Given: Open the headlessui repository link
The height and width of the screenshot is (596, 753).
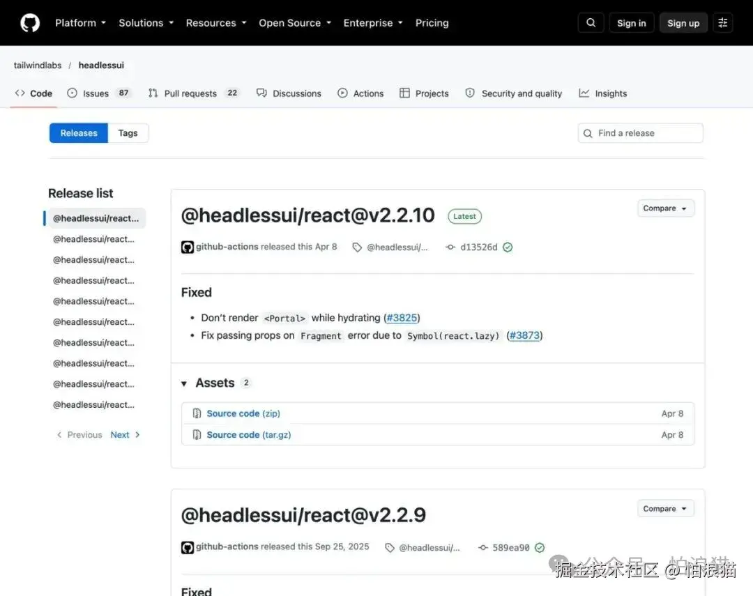Looking at the screenshot, I should click(x=101, y=66).
